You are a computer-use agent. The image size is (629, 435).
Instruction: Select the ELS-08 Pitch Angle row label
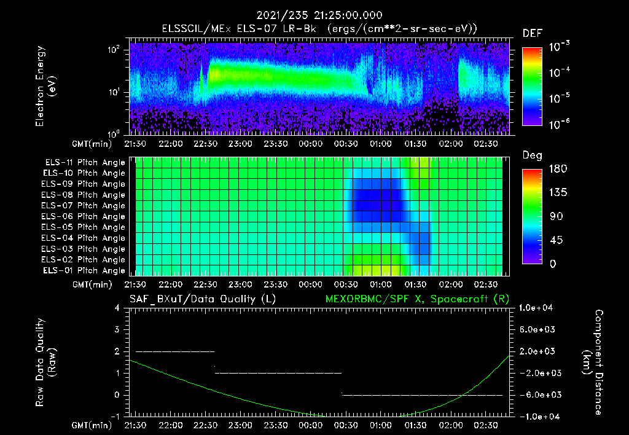click(84, 195)
